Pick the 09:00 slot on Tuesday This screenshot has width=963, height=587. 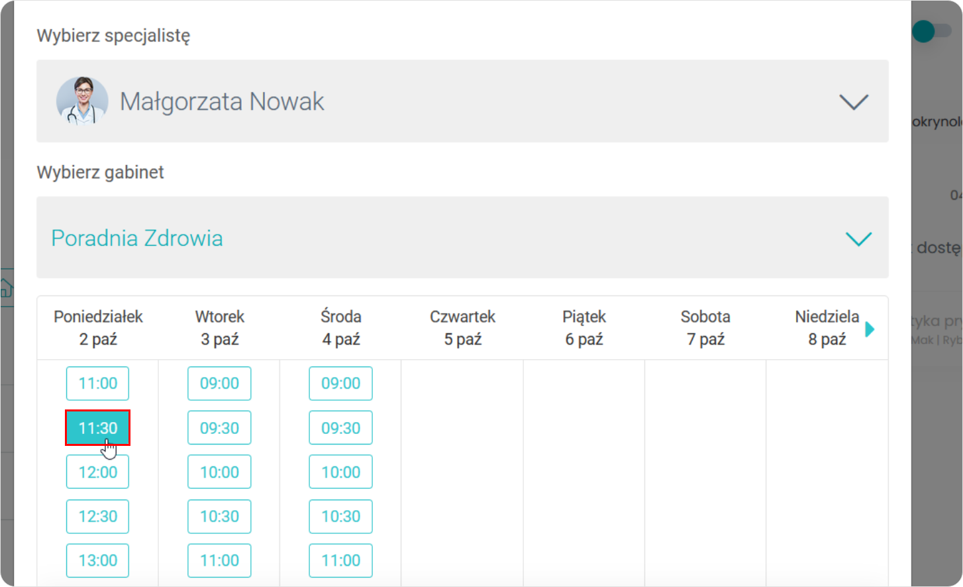point(219,384)
